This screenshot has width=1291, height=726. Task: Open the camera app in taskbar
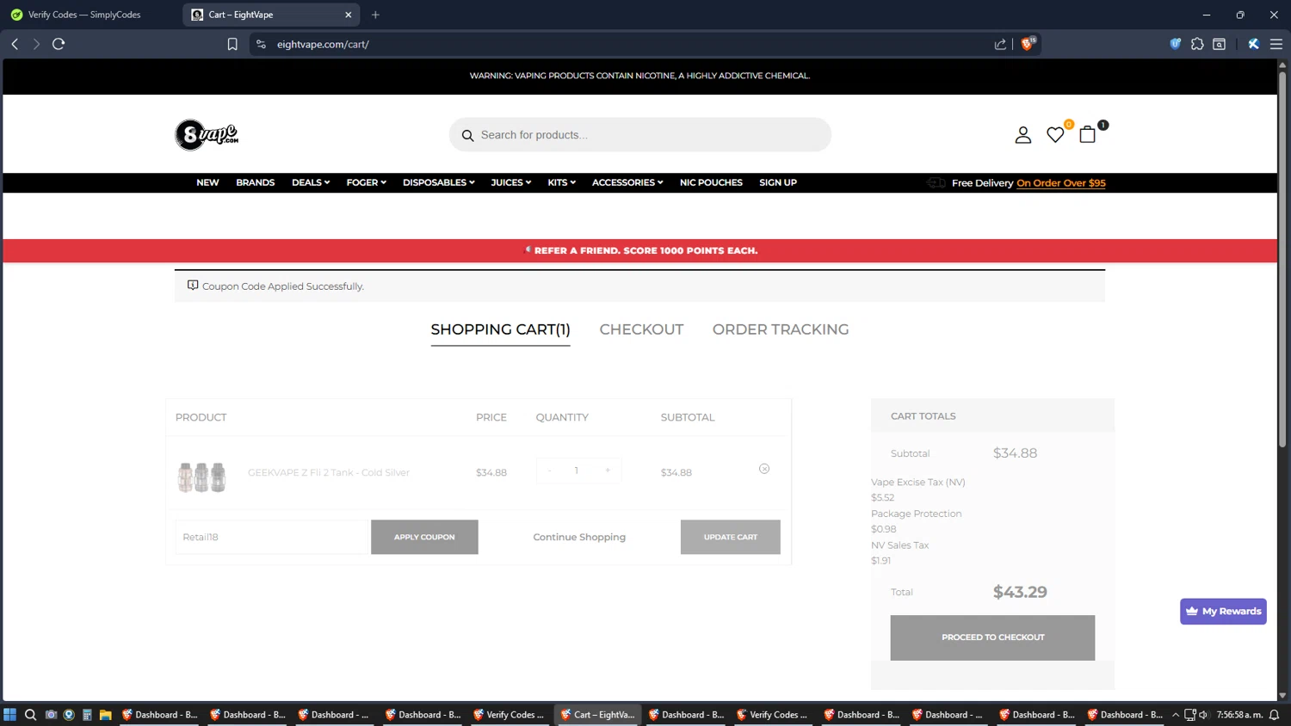[x=51, y=715]
